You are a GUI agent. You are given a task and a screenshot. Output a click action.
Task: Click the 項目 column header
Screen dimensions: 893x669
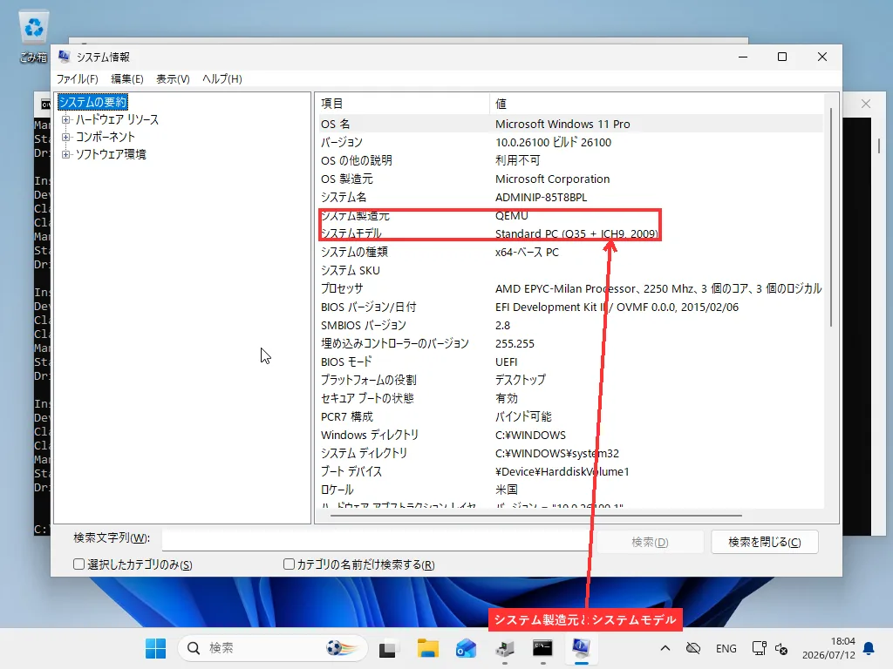pos(402,104)
